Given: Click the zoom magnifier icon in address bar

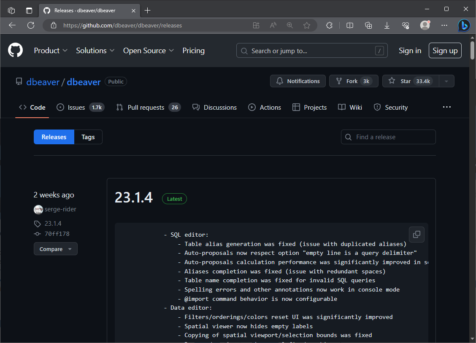Looking at the screenshot, I should [290, 25].
